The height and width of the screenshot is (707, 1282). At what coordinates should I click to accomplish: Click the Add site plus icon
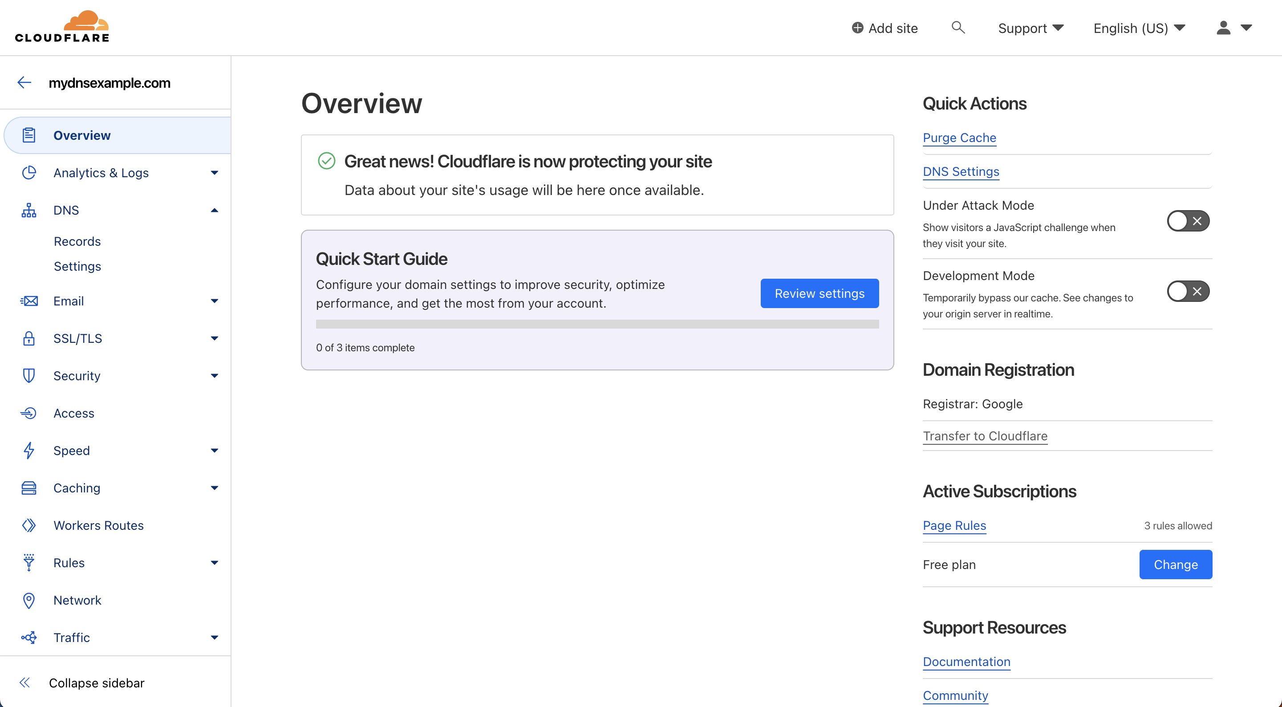857,28
